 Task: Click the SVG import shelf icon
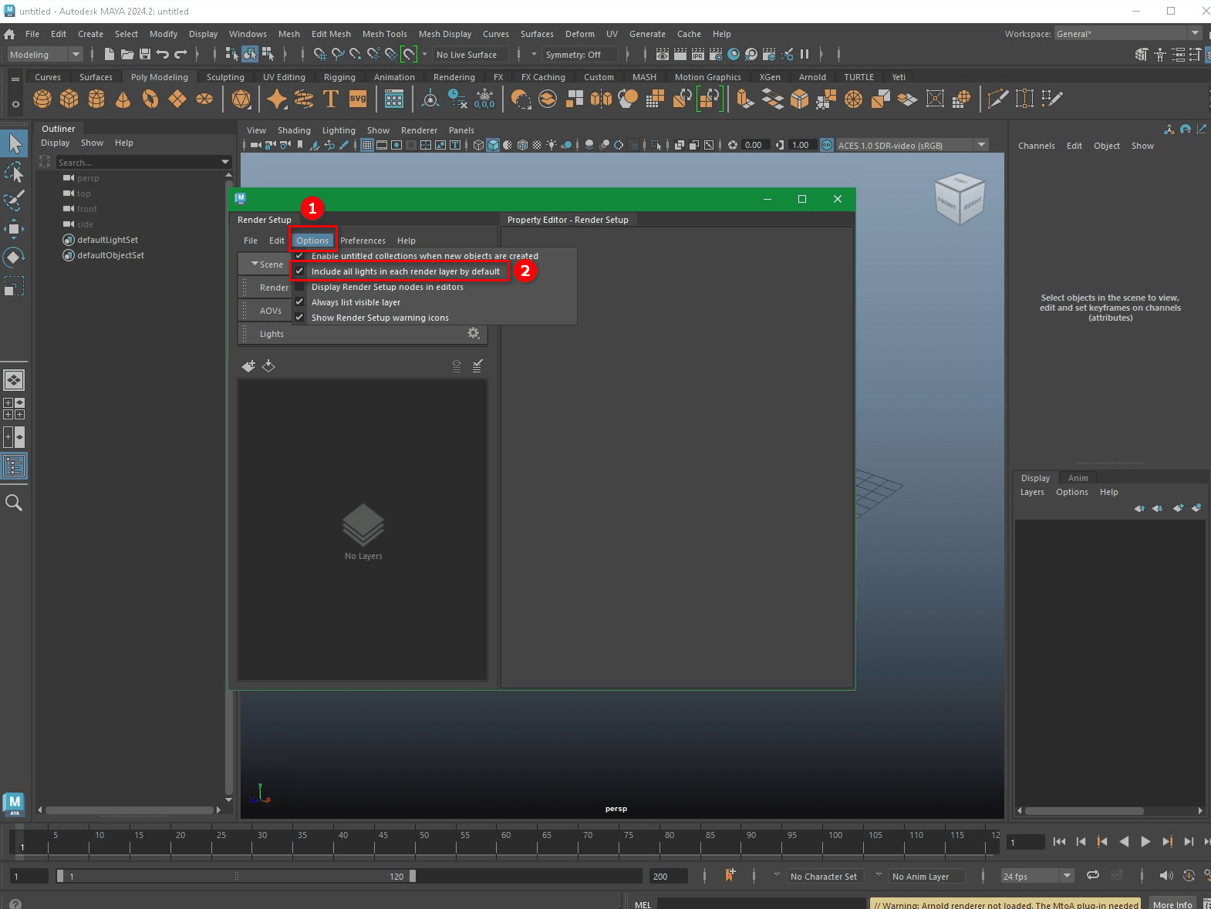click(x=358, y=99)
